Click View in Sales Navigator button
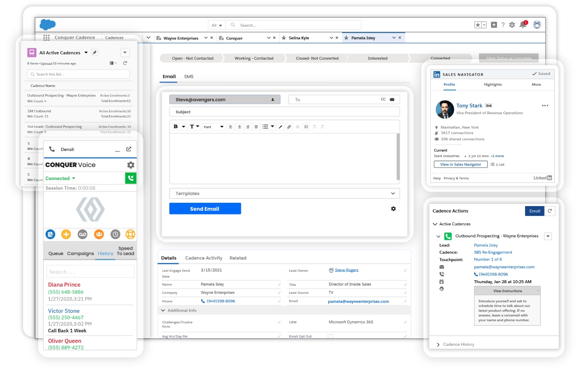The height and width of the screenshot is (373, 580). (461, 165)
